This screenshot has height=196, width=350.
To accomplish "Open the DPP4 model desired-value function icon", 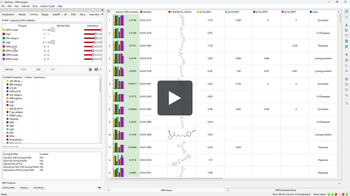I will (53, 30).
